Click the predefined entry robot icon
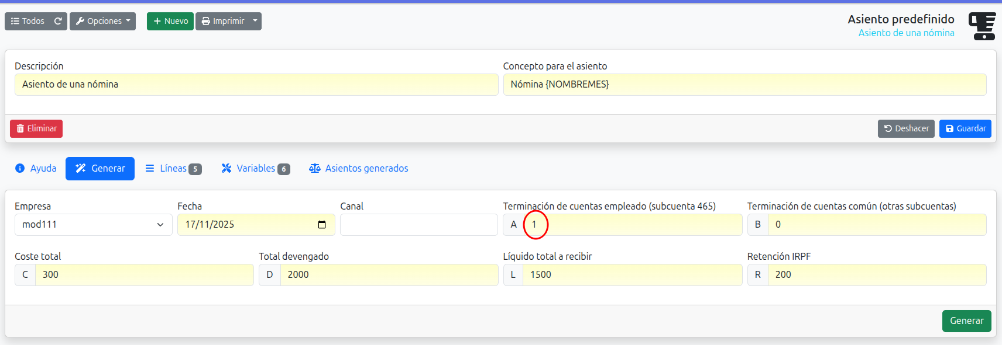The height and width of the screenshot is (345, 1002). click(x=982, y=26)
